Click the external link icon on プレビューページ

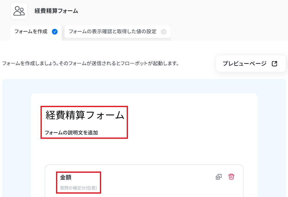pyautogui.click(x=274, y=64)
